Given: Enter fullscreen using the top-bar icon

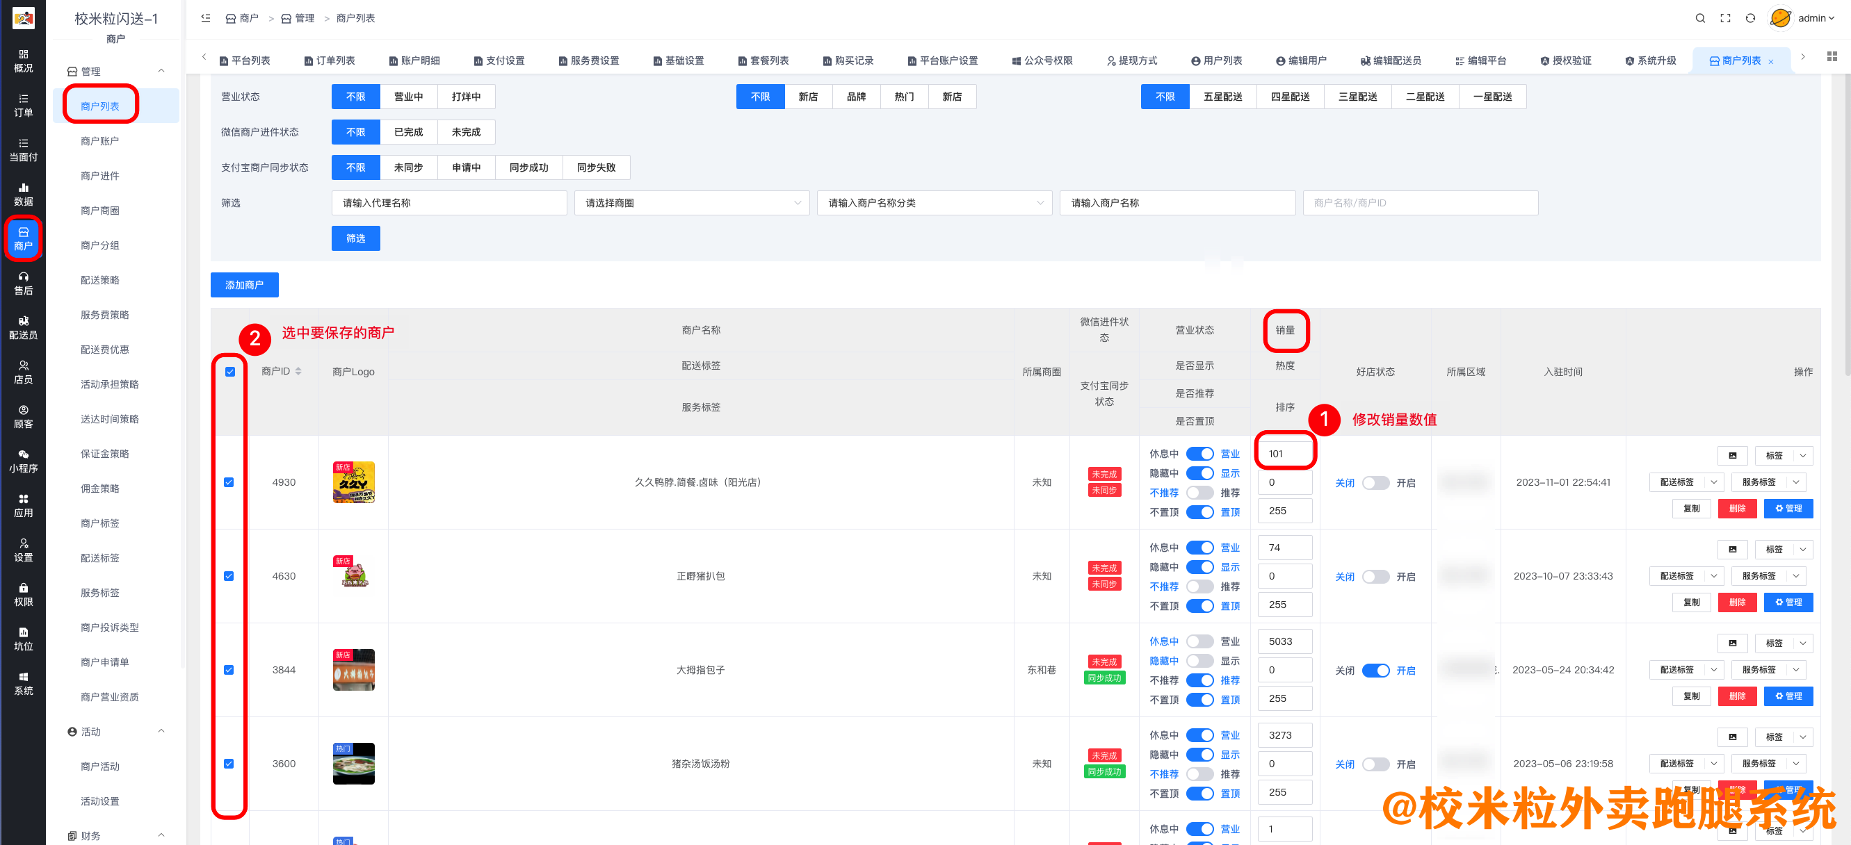Looking at the screenshot, I should click(1726, 18).
